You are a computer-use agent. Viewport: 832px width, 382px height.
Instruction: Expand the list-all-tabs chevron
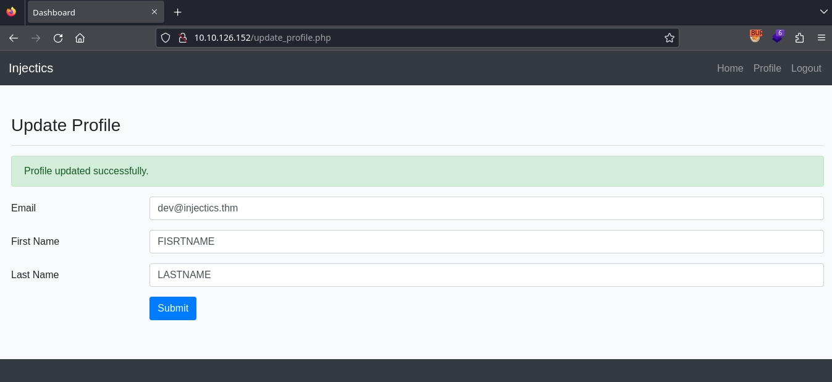(823, 12)
